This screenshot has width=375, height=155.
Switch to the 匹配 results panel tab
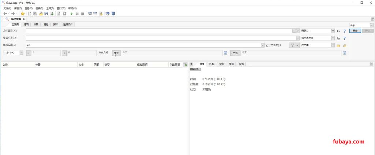(212, 64)
